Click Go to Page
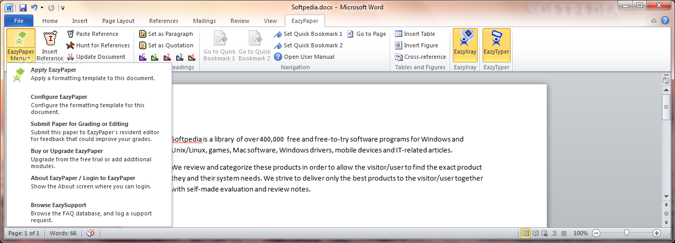675x243 pixels. [367, 34]
